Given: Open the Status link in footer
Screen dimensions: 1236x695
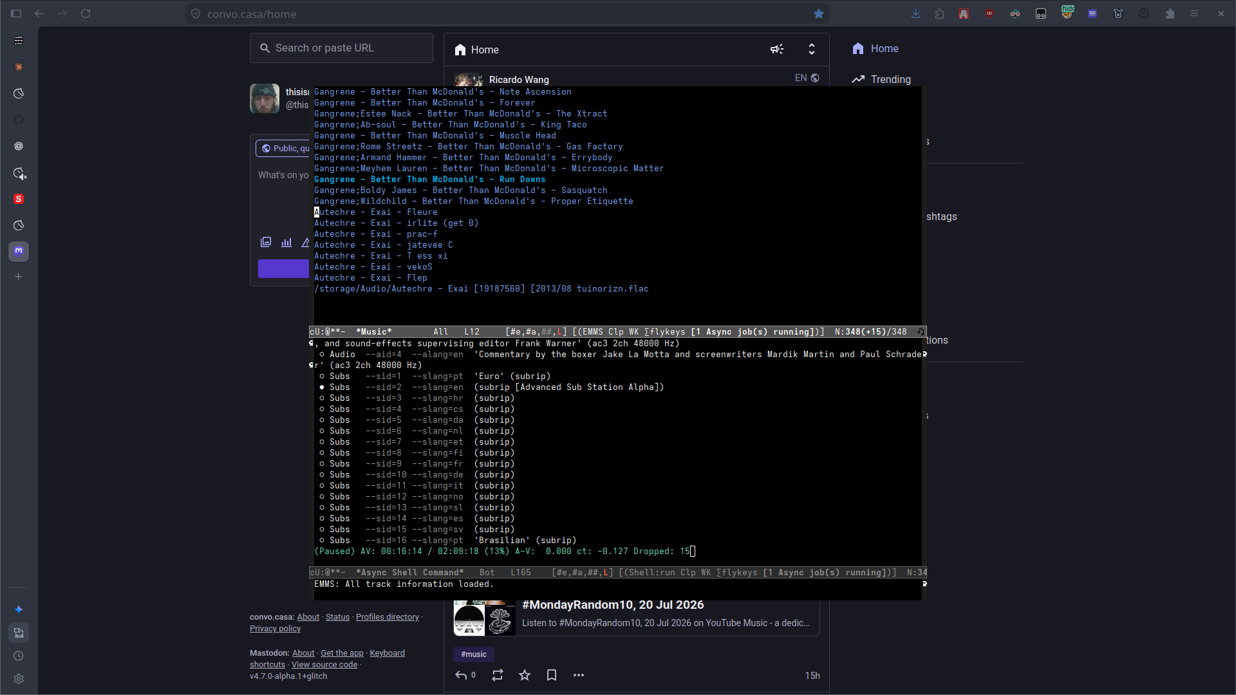Looking at the screenshot, I should click(x=337, y=617).
